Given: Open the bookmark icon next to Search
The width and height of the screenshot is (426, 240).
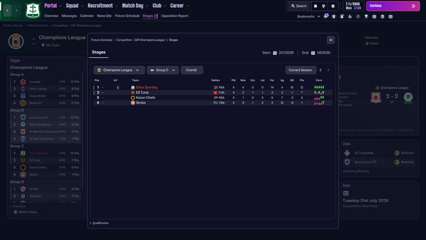Looking at the screenshot, I should (x=316, y=6).
